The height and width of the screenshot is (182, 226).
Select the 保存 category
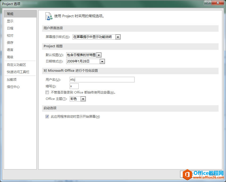click(x=10, y=43)
